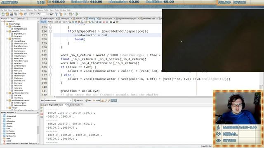Collapse the grundklassen package node
Viewport: 264px width, 148px height.
(7, 39)
